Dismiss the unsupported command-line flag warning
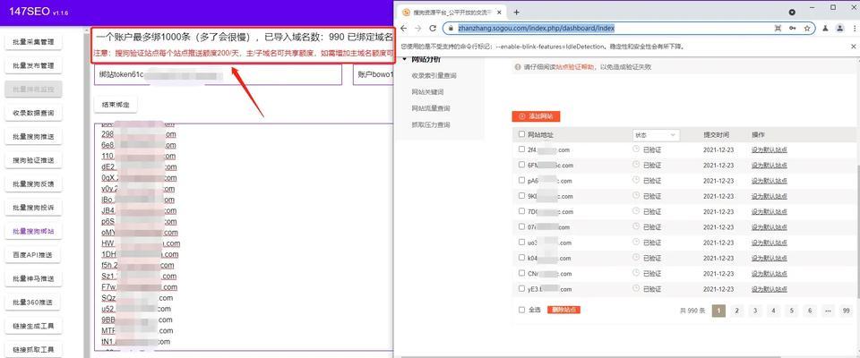This screenshot has width=860, height=358. pyautogui.click(x=853, y=47)
